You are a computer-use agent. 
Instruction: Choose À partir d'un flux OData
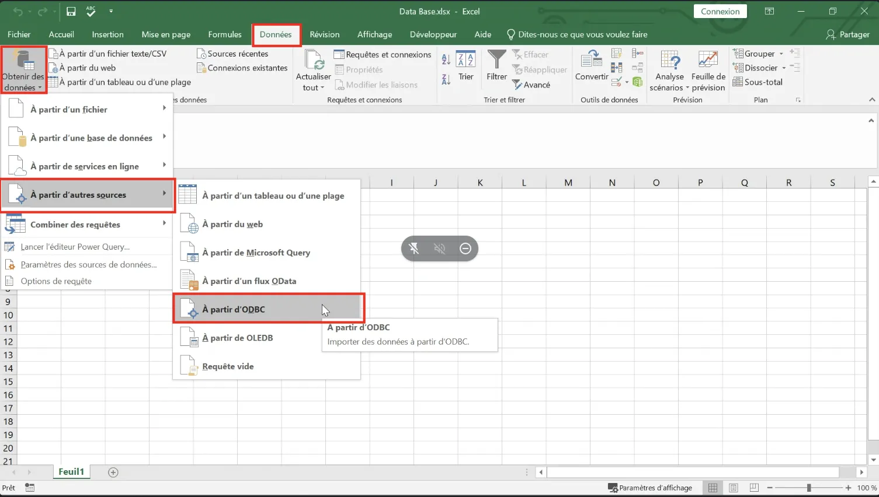[x=267, y=281]
